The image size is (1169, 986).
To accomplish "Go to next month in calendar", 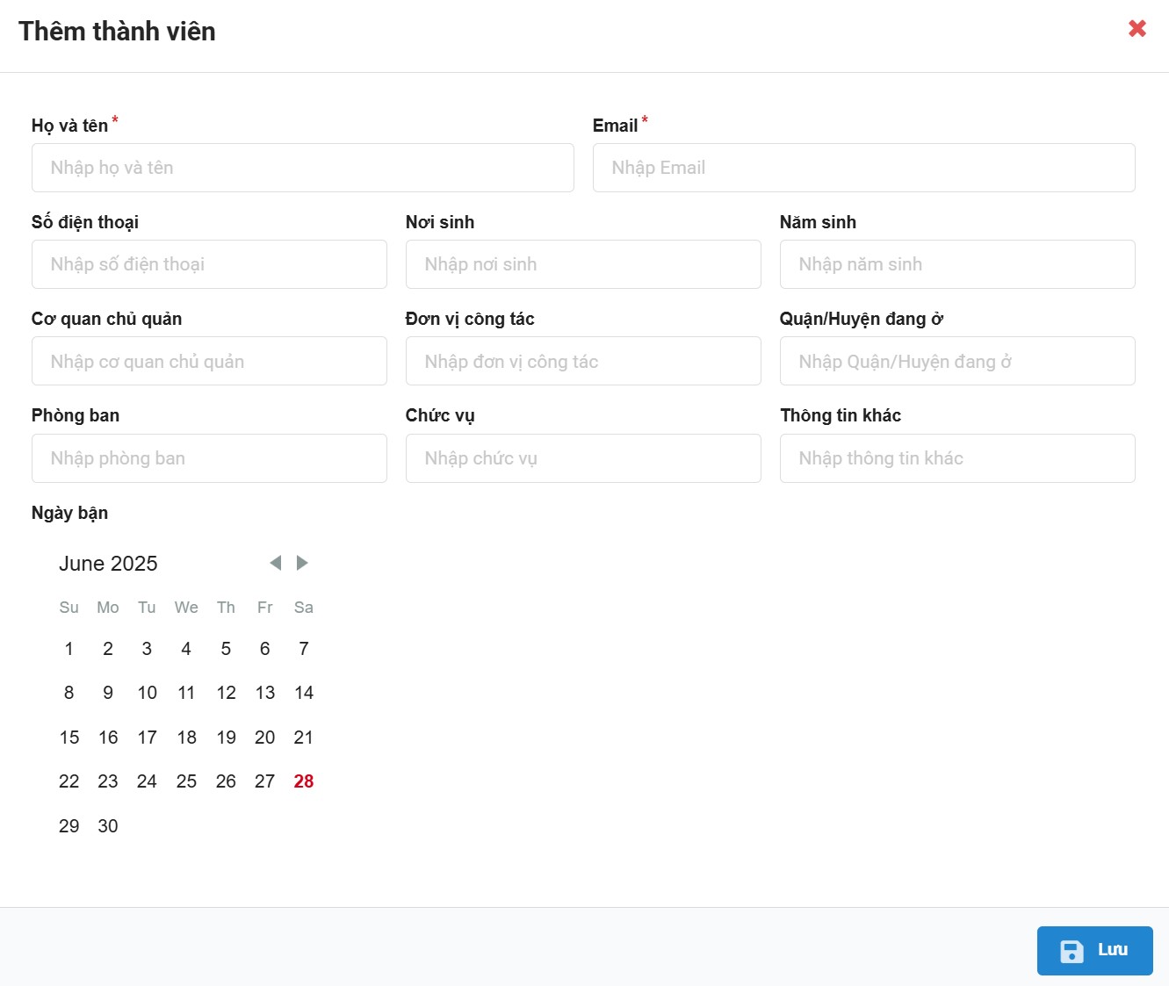I will [302, 563].
